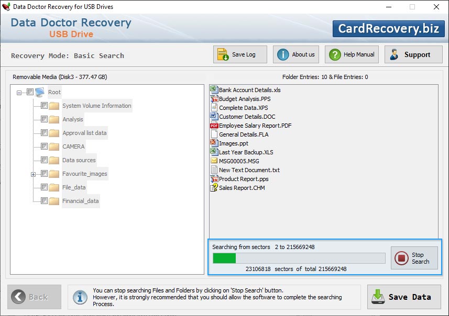449x316 pixels.
Task: Select the Approval list data label
Action: pos(84,133)
